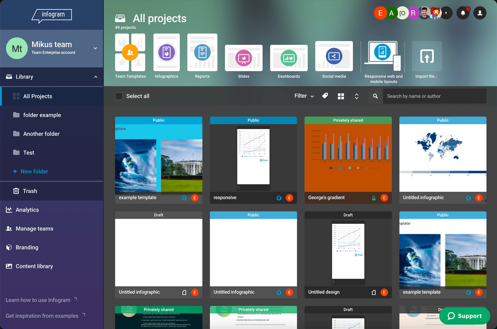Click the draft page icon on Untitled design
497x329 pixels.
pos(374,293)
